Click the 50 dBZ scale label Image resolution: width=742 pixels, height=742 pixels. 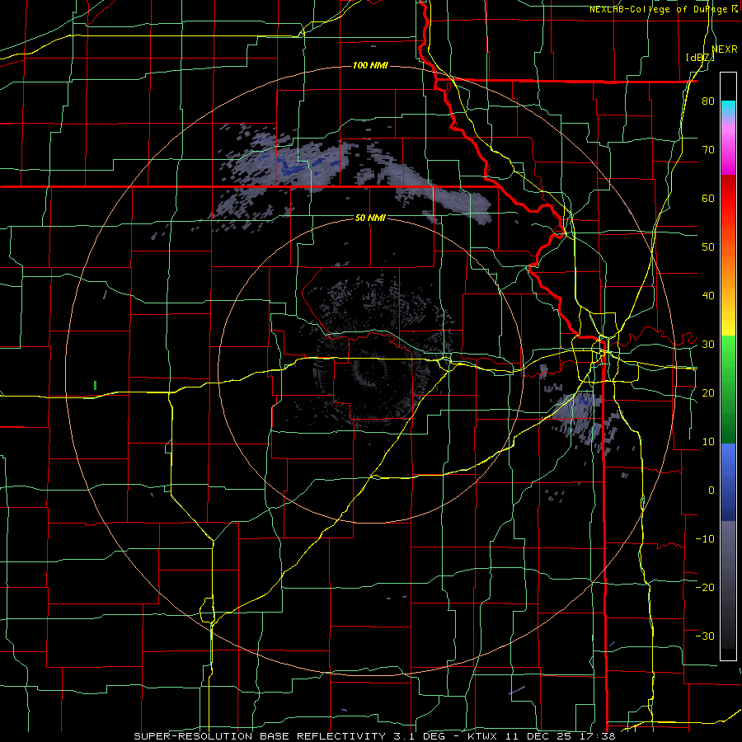708,247
